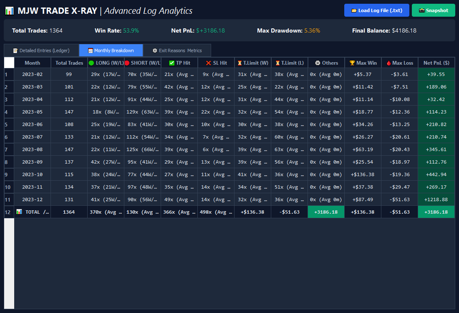Click the 2023-08 month cell
Screen dimensions: 459x313
click(x=33, y=149)
